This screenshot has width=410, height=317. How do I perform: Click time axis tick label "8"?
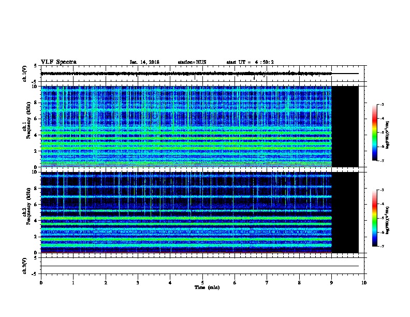point(299,282)
